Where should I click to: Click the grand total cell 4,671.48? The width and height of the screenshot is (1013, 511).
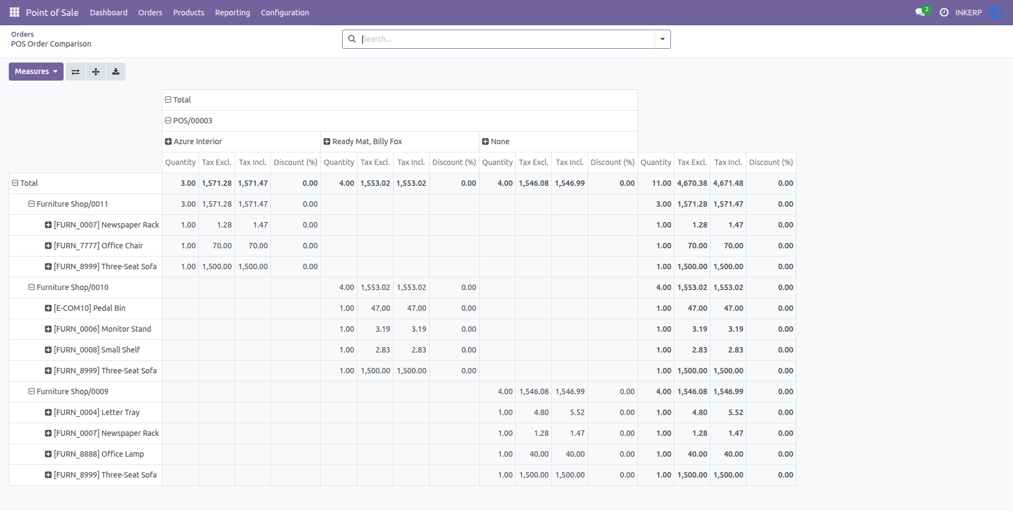(728, 183)
